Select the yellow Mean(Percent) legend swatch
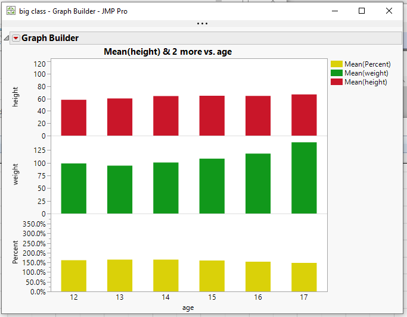Viewport: 407px width, 317px height. pos(337,64)
